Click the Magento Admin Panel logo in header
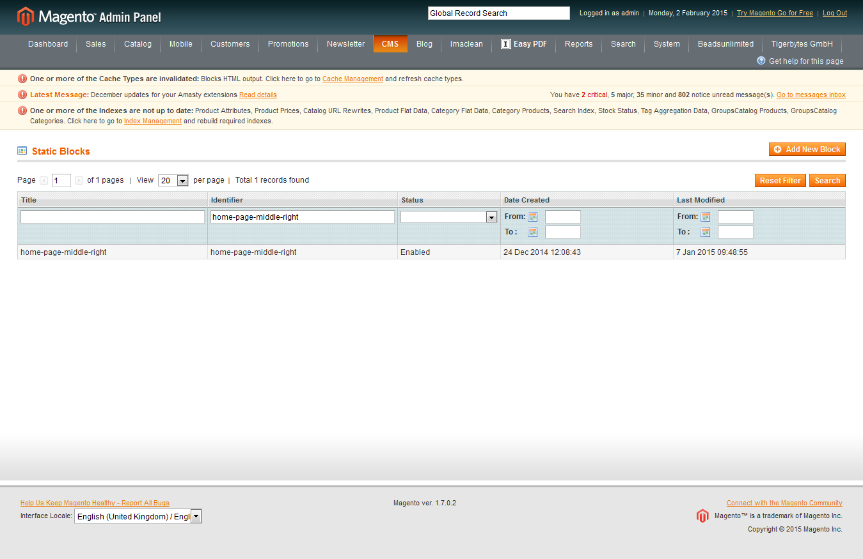 pos(89,17)
